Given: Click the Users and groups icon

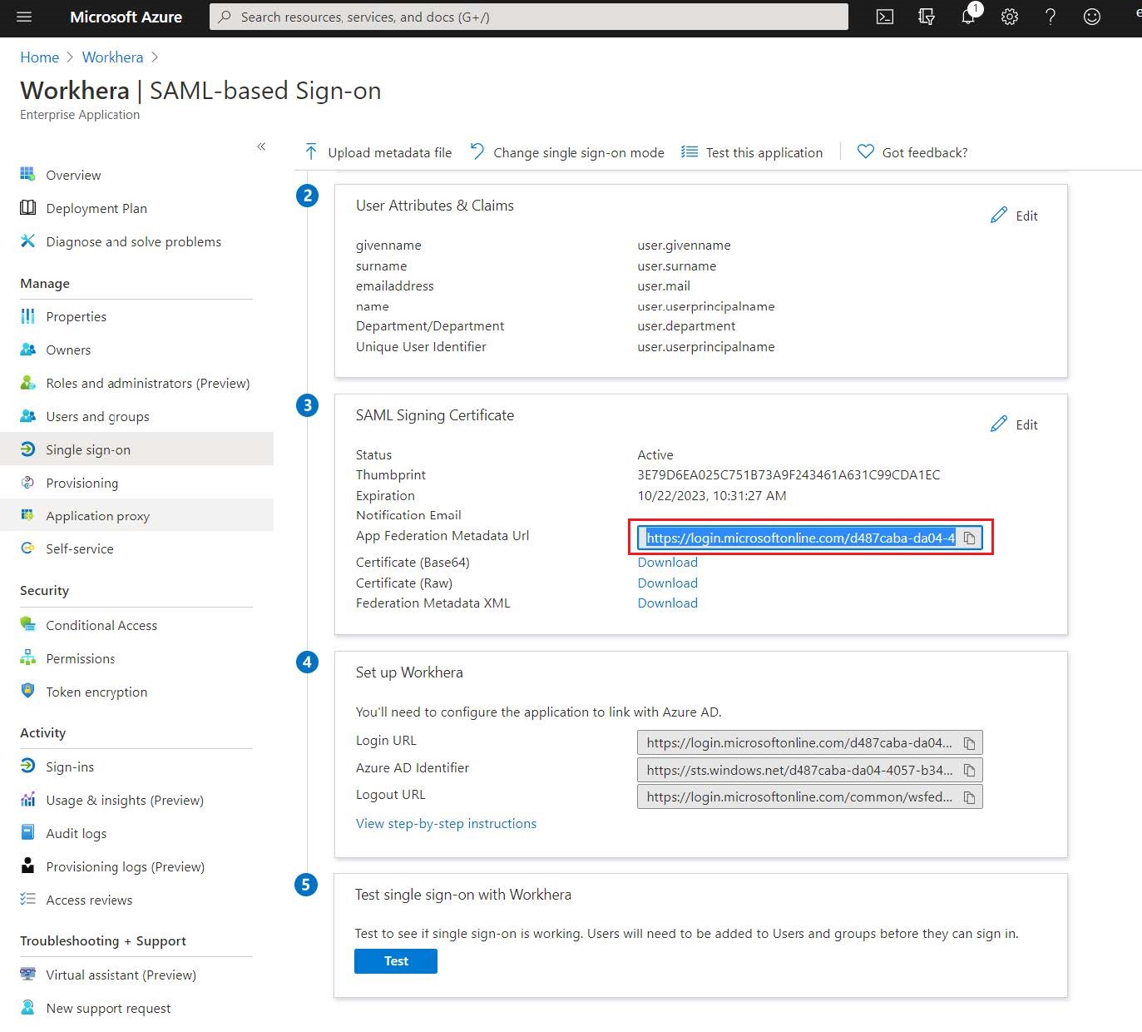Looking at the screenshot, I should pos(27,416).
